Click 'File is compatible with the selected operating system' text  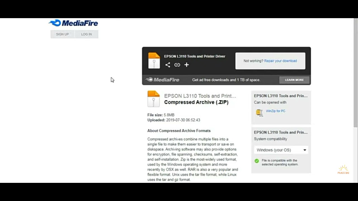coord(280,162)
